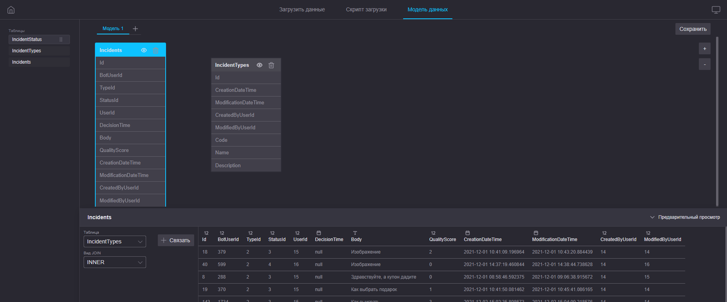Delete the IncidentTypes table with trash icon
Screen dimensions: 727x302
click(271, 65)
